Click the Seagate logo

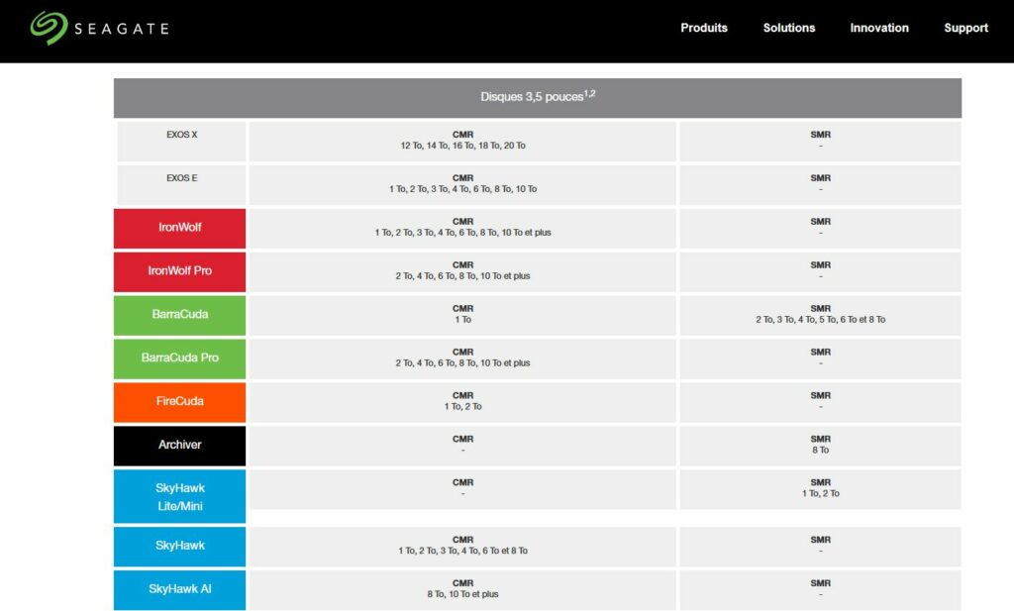click(100, 29)
